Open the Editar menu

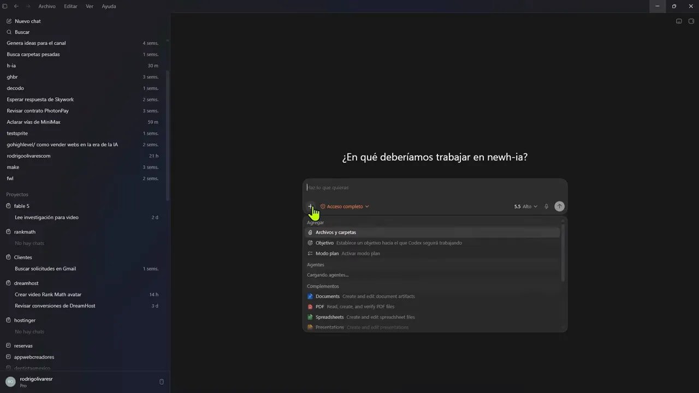[x=70, y=6]
